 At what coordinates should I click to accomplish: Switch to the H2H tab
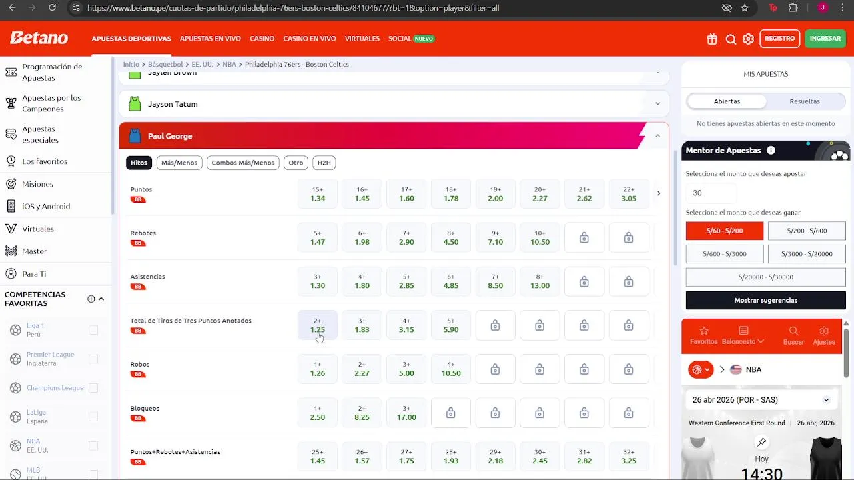324,163
